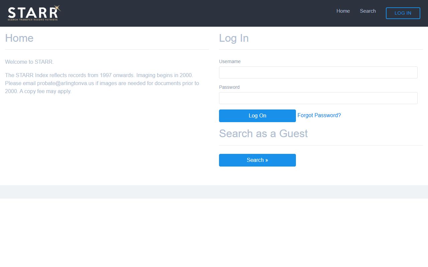Click the 'Log In' section heading

click(234, 38)
